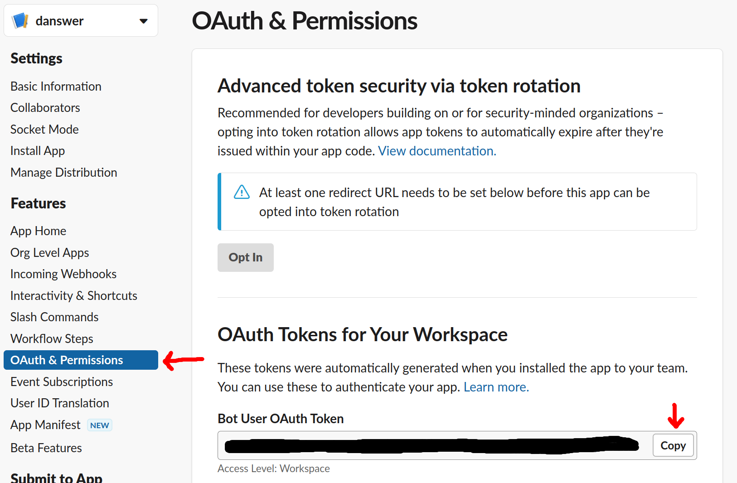
Task: Select OAuth & Permissions in the sidebar
Action: [66, 360]
